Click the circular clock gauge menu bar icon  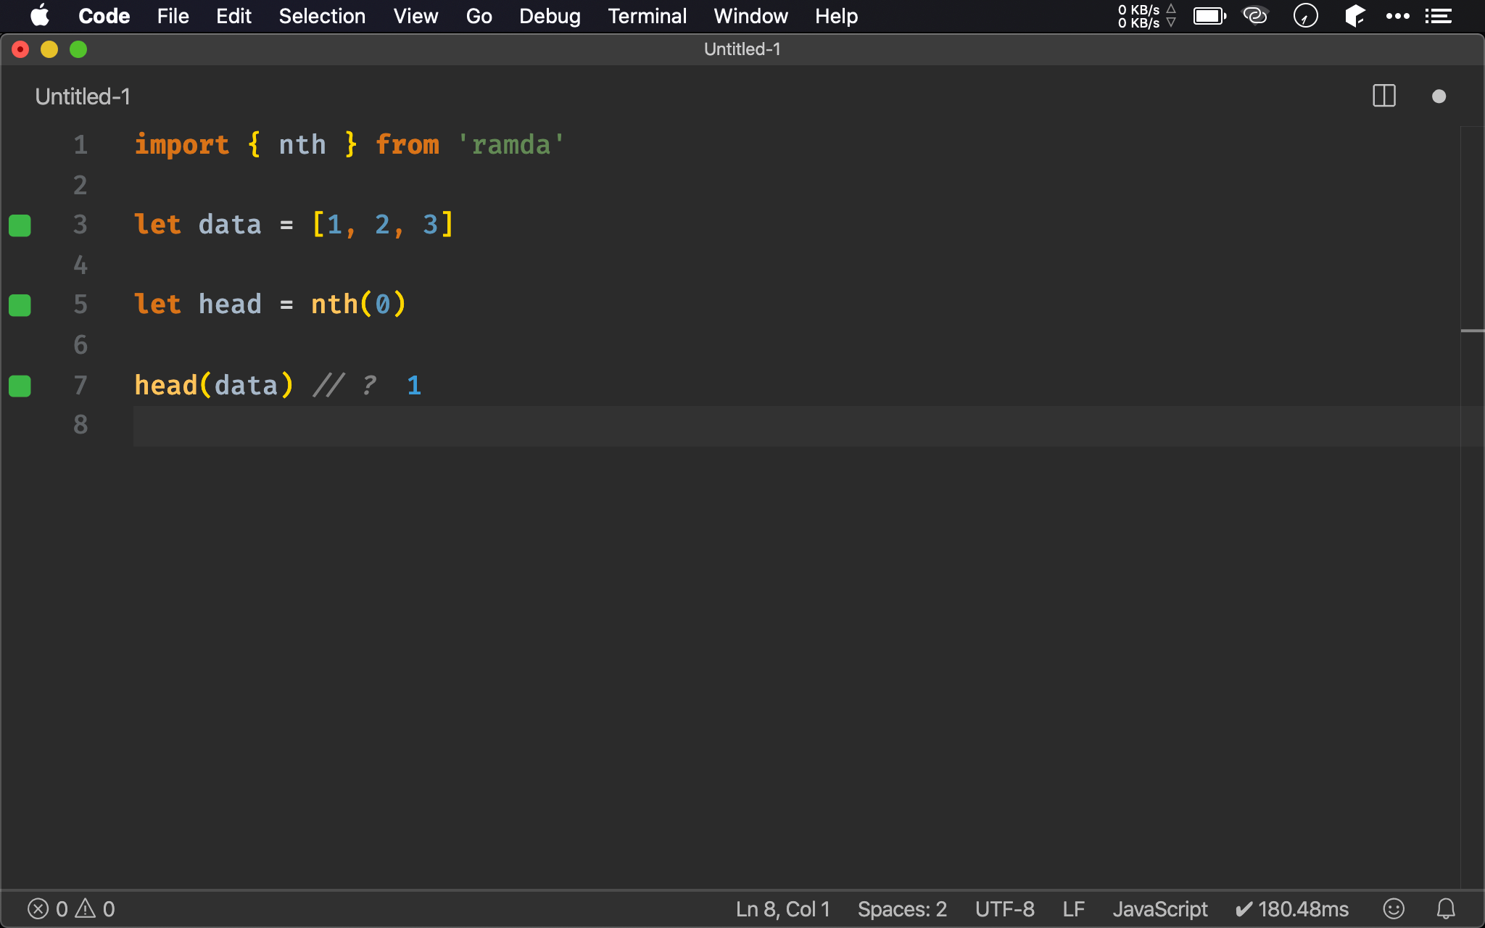(1305, 15)
